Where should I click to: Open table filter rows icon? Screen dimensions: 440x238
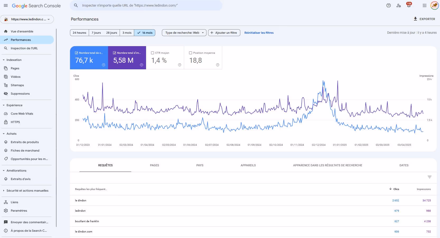[429, 177]
